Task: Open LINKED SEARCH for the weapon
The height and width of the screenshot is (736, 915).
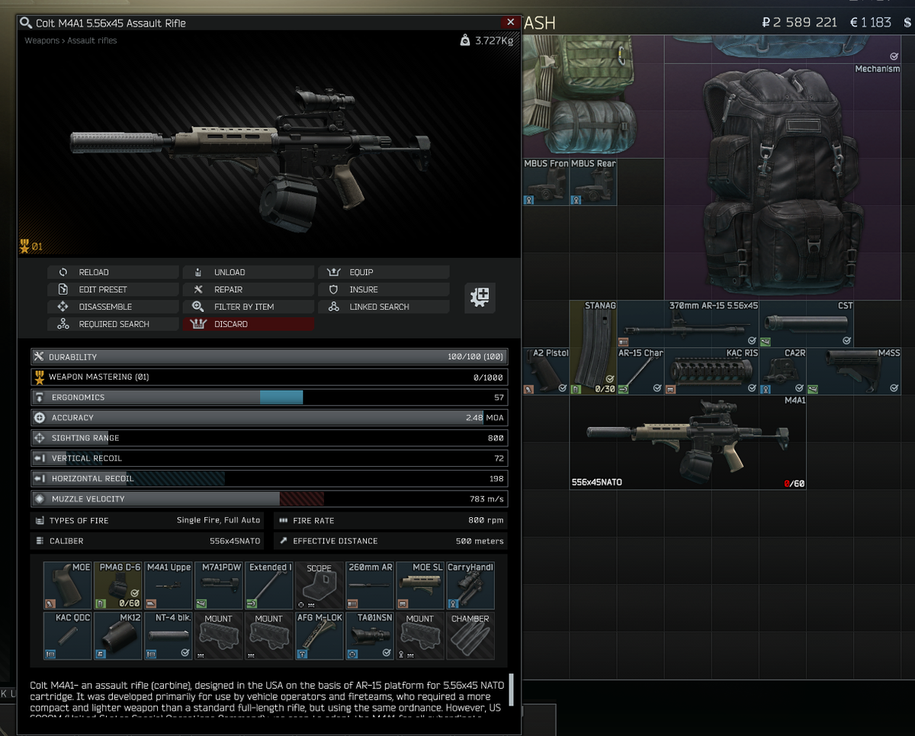Action: 384,307
